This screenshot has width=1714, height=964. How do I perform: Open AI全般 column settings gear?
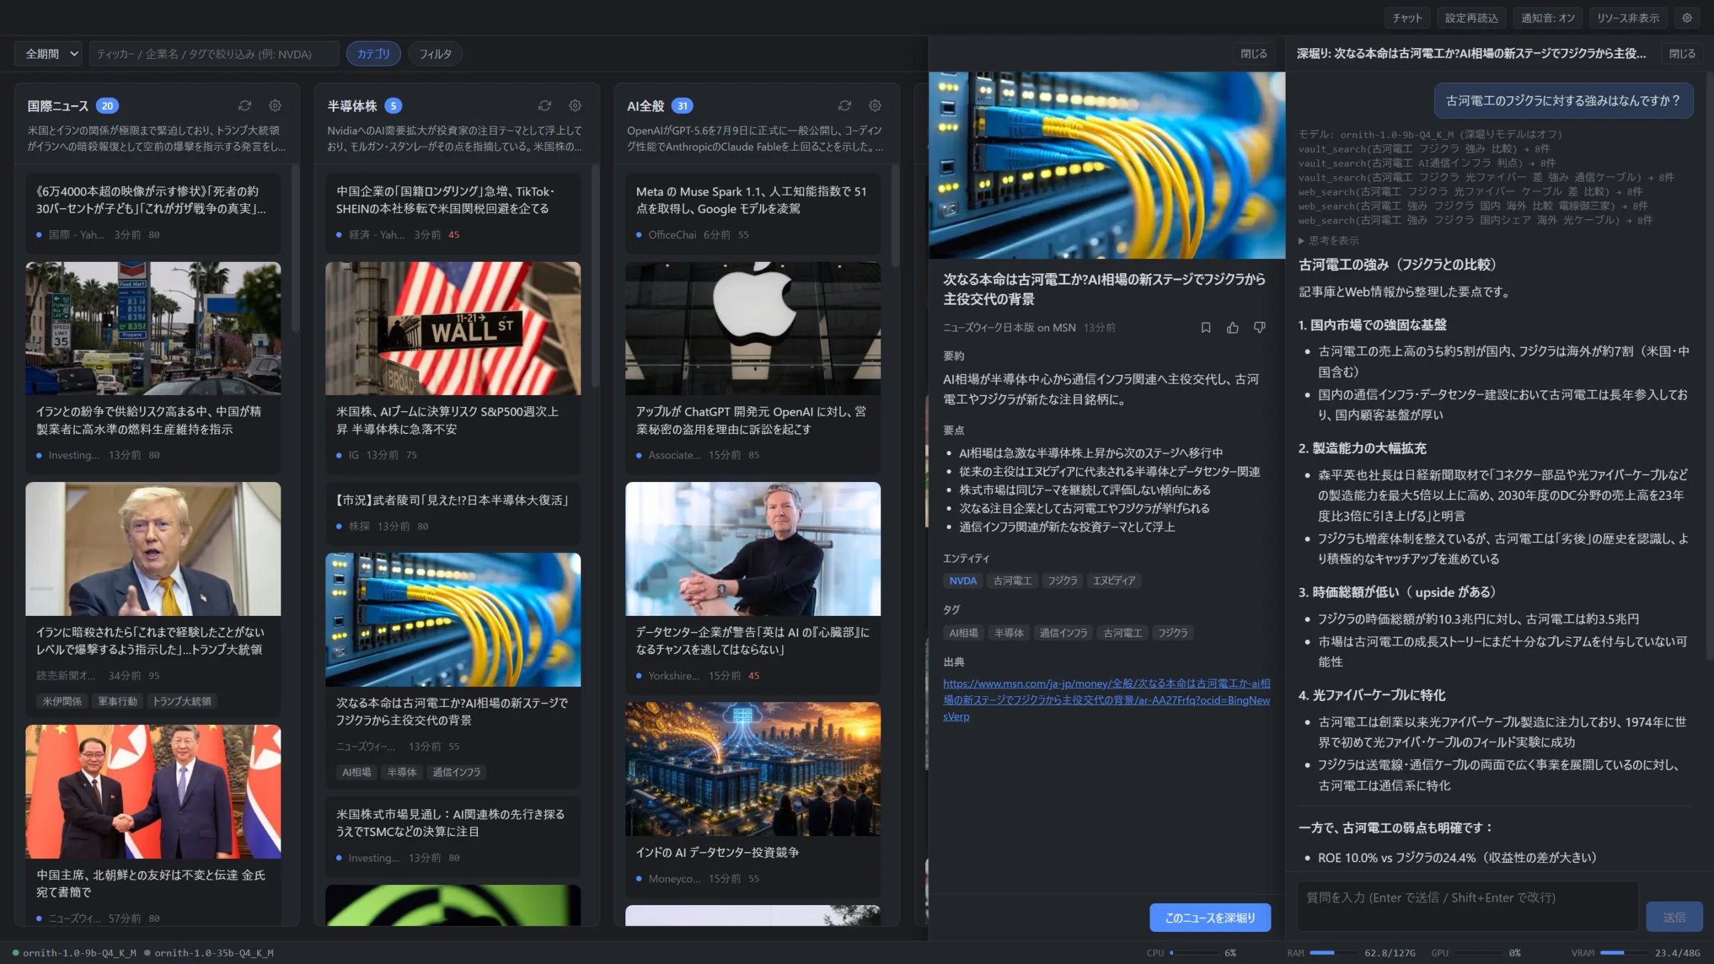tap(875, 106)
